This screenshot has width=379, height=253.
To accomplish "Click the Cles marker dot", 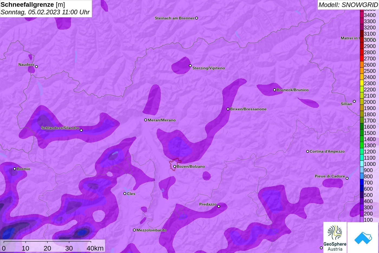I will click(x=125, y=193).
